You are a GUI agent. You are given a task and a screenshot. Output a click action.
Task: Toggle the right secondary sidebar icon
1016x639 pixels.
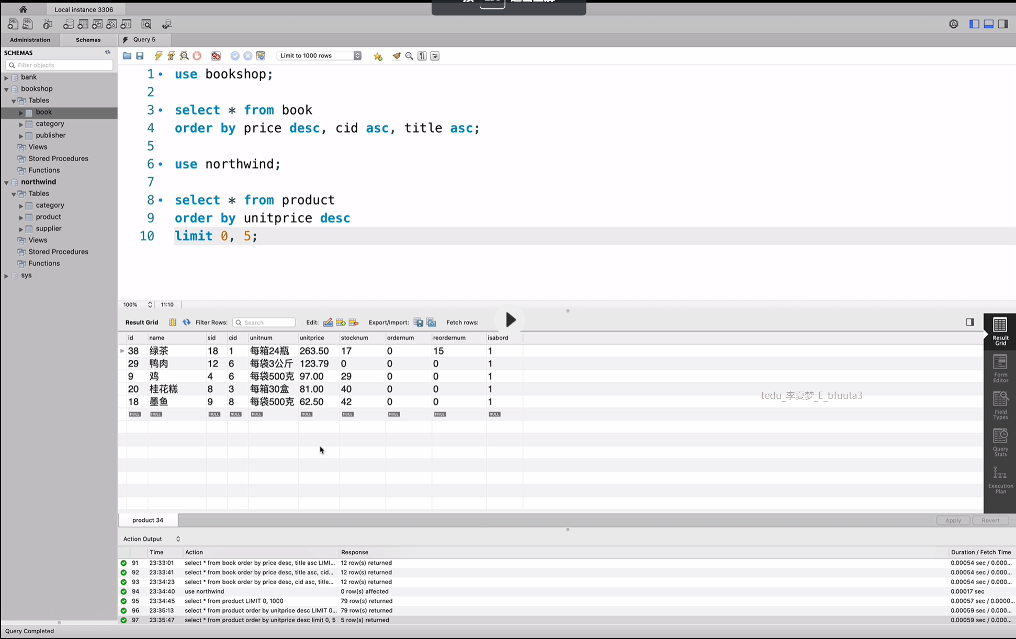pyautogui.click(x=1003, y=24)
